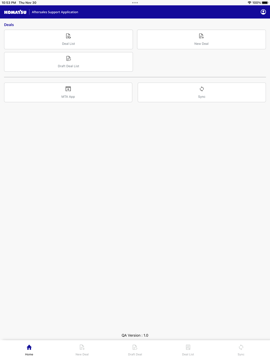Click the QA Version 1.0 text
This screenshot has width=270, height=360.
135,335
